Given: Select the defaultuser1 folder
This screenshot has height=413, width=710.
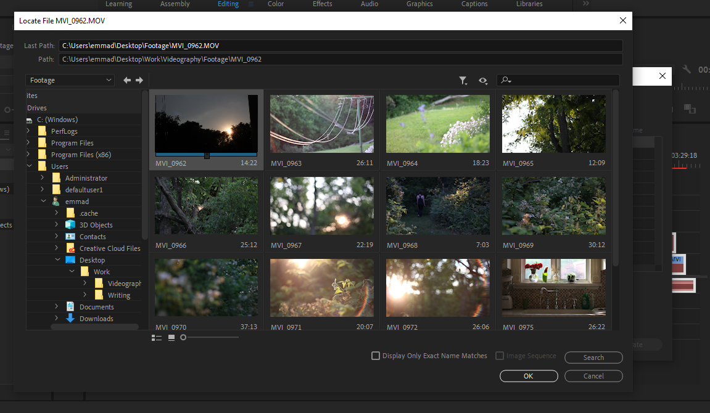Looking at the screenshot, I should pyautogui.click(x=84, y=189).
